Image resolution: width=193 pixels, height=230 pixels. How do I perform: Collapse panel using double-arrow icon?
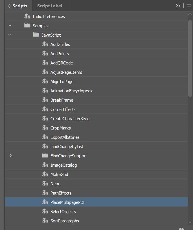pos(178,6)
